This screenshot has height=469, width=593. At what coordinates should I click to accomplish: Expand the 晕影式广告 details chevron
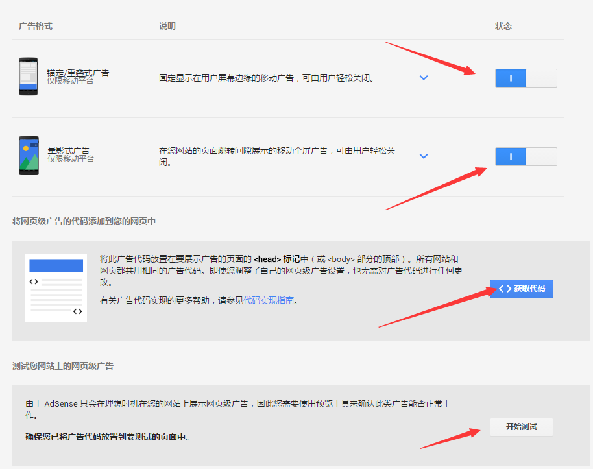(424, 156)
